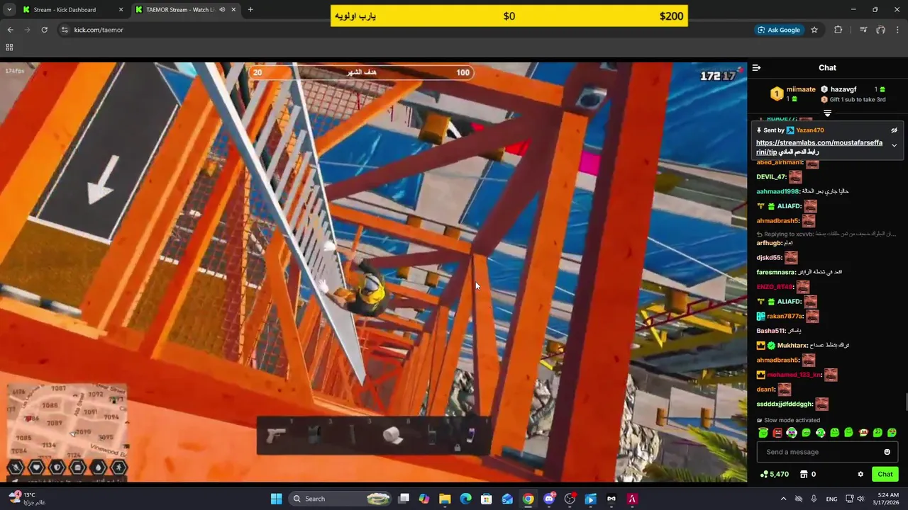Click username faresmnasra in chat
Screen dimensions: 908x510
coord(776,272)
